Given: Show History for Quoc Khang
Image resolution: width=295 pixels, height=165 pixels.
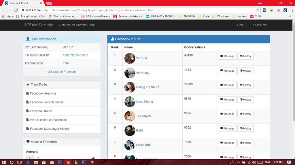Looking at the screenshot, I should [x=245, y=99].
